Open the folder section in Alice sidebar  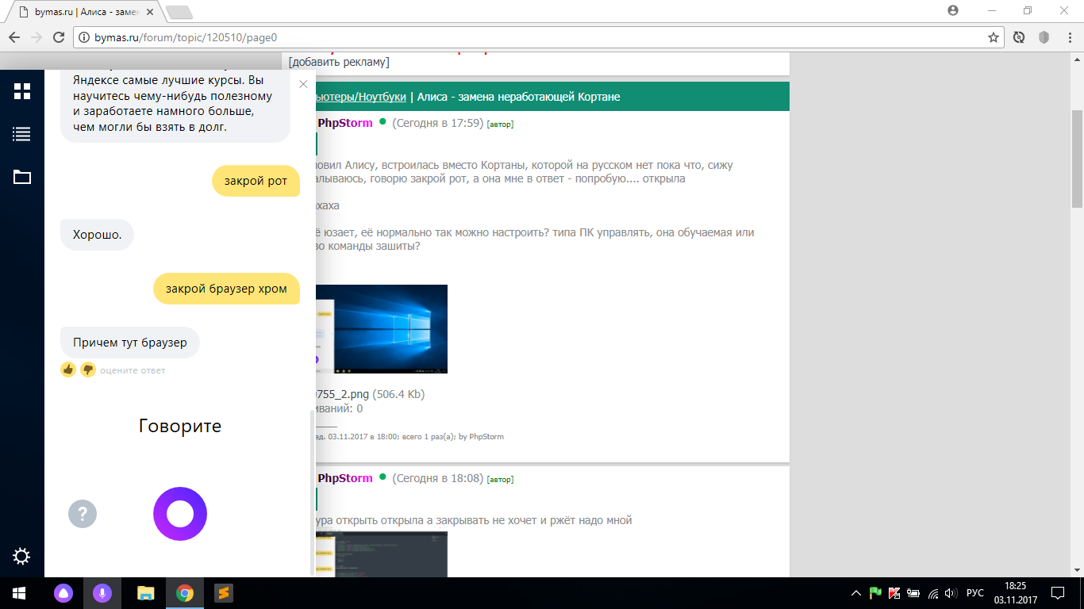click(x=22, y=177)
